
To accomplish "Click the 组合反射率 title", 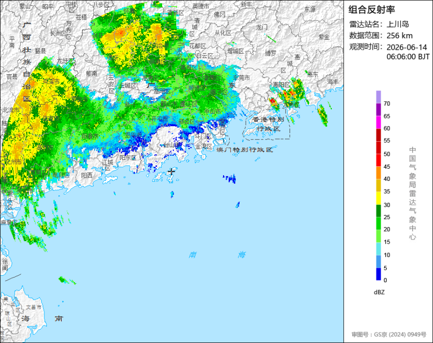I will pyautogui.click(x=372, y=10).
